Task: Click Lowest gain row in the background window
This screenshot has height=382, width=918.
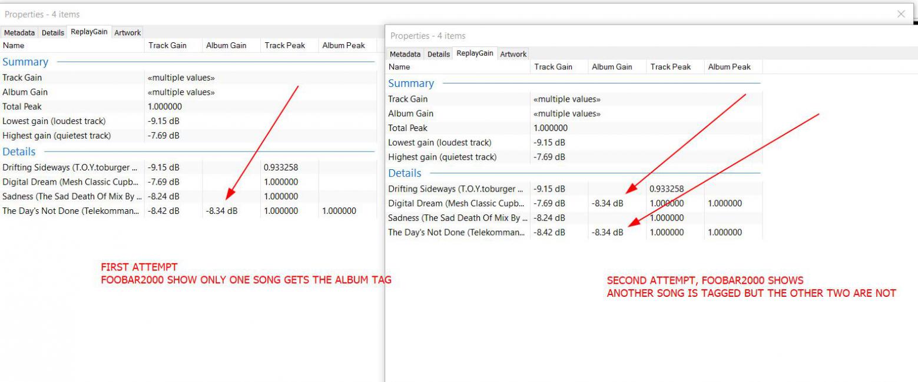Action: pyautogui.click(x=54, y=121)
